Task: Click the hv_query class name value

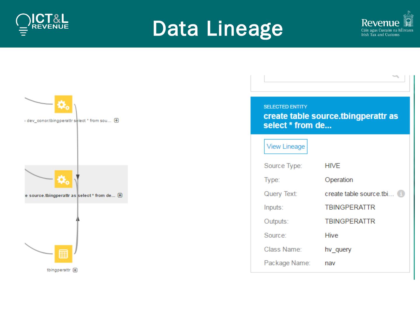Action: (338, 249)
